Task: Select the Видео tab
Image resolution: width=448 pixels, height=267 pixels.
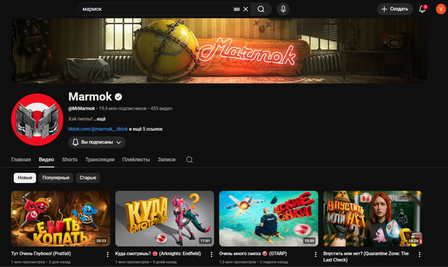Action: pos(46,160)
